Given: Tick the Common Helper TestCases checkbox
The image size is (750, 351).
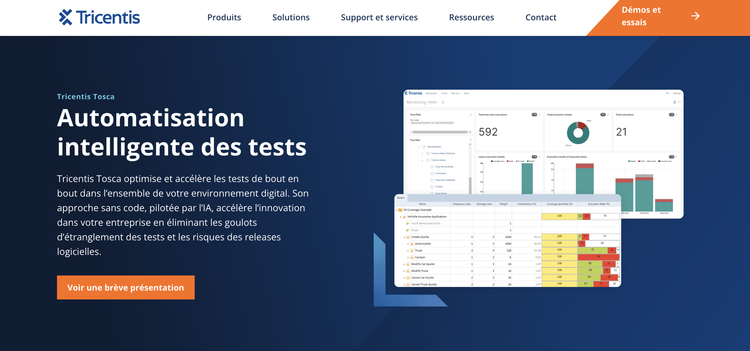Looking at the screenshot, I should pos(428,154).
